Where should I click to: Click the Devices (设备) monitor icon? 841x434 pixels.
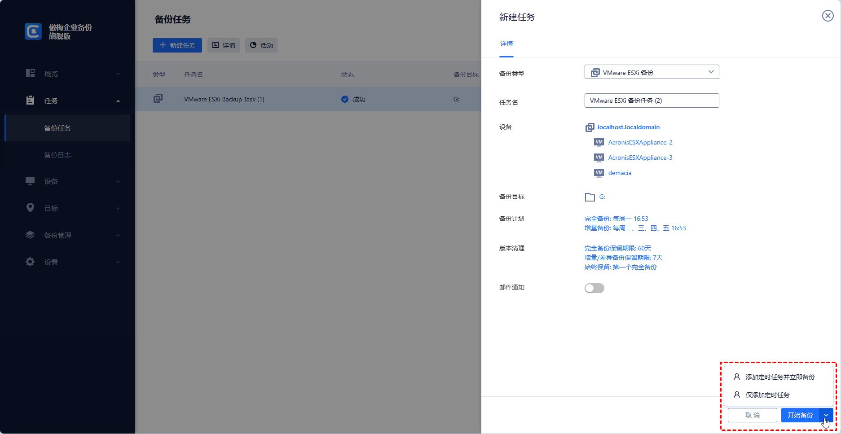click(x=30, y=181)
